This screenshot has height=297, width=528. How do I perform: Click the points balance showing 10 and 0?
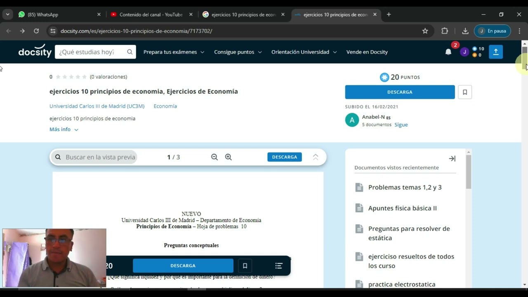click(x=478, y=52)
